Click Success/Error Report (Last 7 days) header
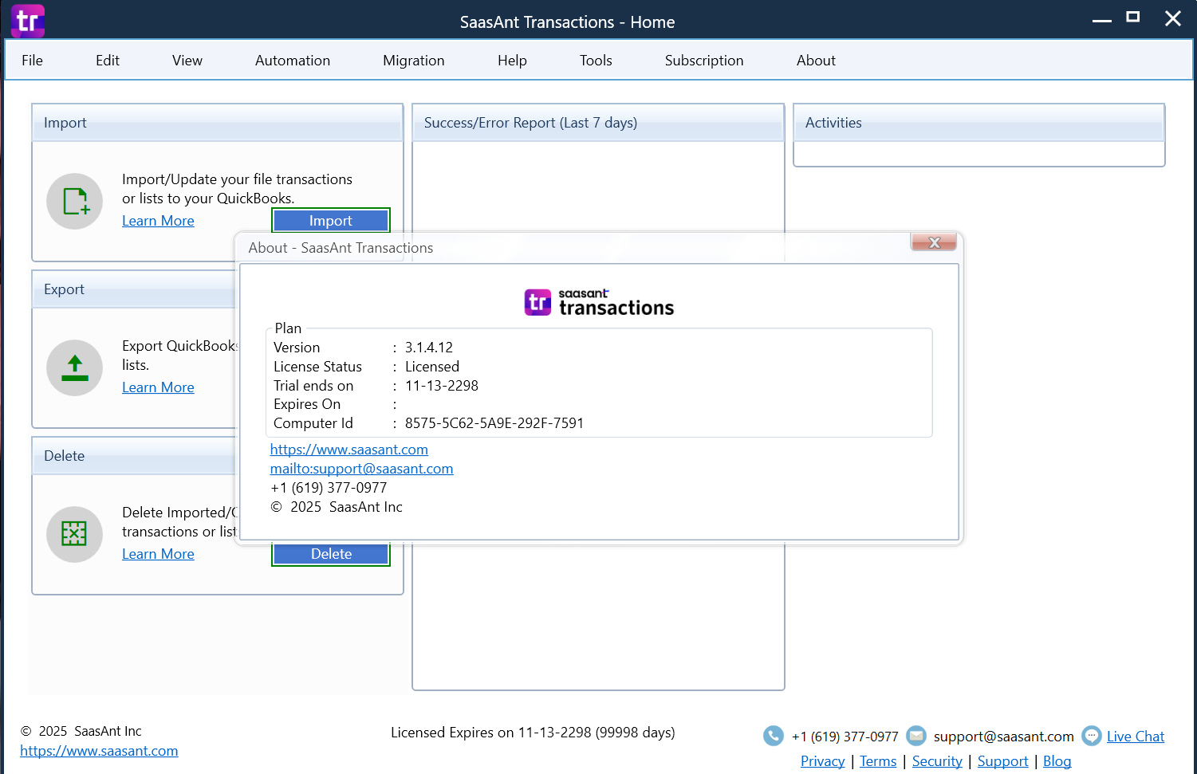Viewport: 1197px width, 774px height. point(598,123)
